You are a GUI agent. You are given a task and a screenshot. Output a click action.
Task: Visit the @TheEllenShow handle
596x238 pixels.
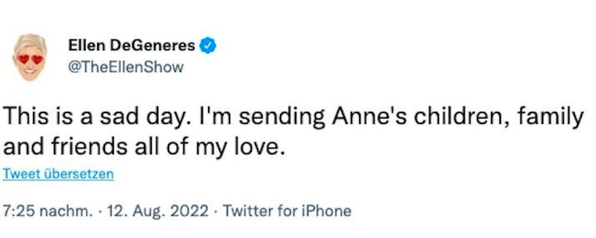click(126, 67)
